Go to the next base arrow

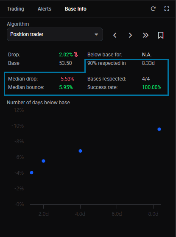130,35
